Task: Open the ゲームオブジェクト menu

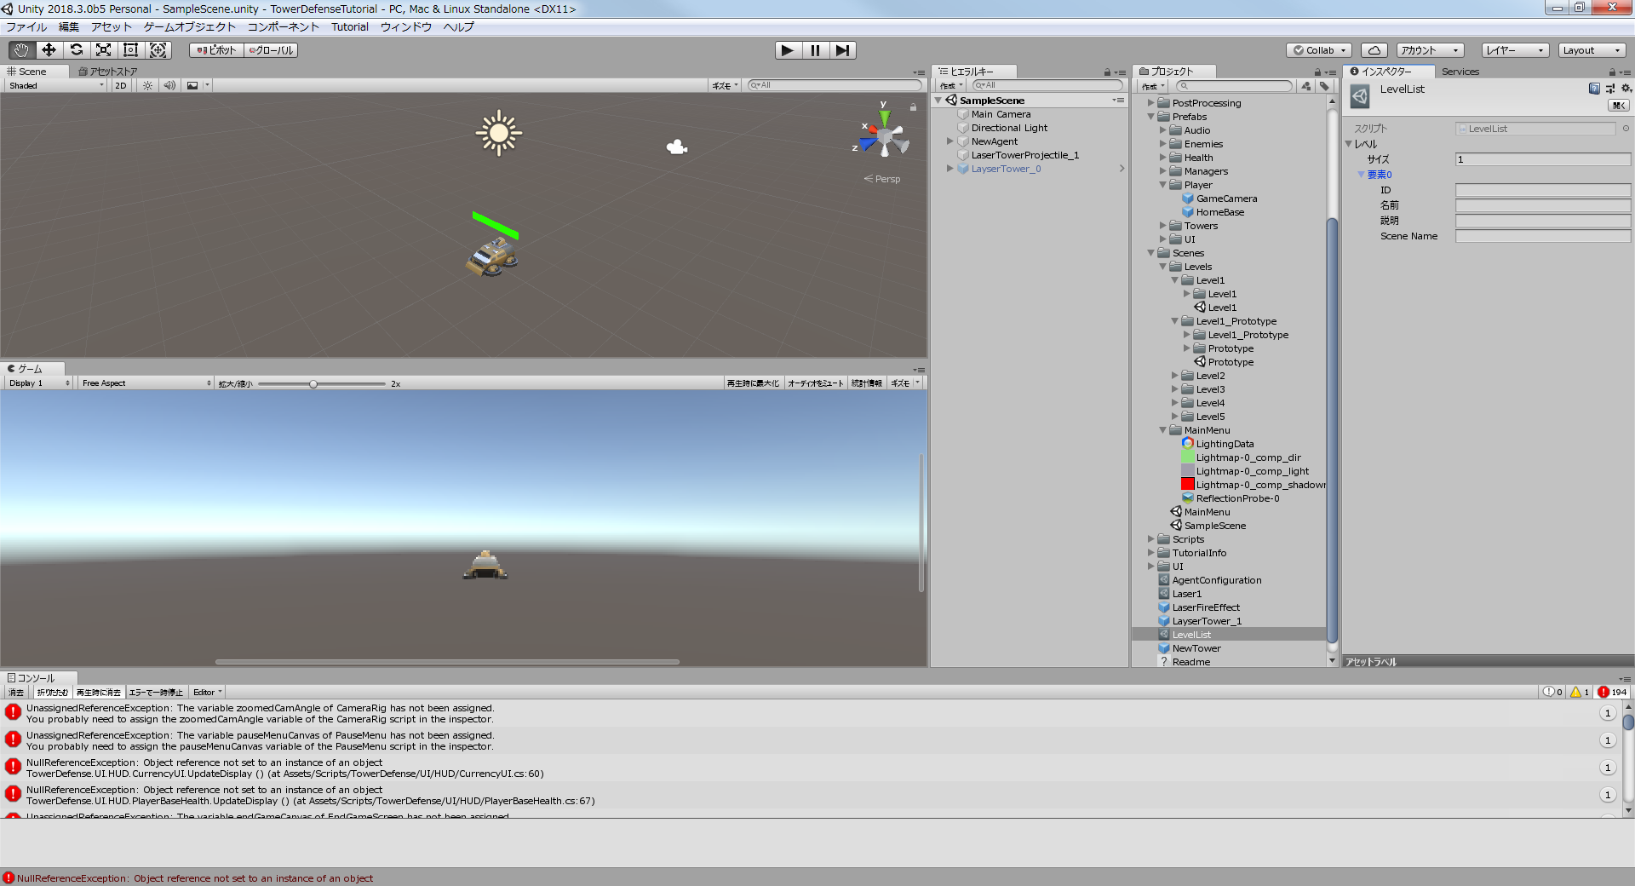Action: [x=190, y=27]
